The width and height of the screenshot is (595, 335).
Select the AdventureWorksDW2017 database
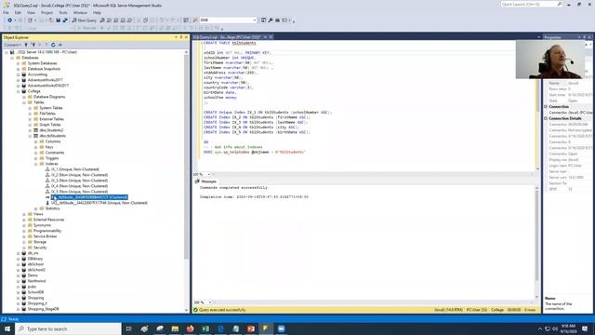48,86
